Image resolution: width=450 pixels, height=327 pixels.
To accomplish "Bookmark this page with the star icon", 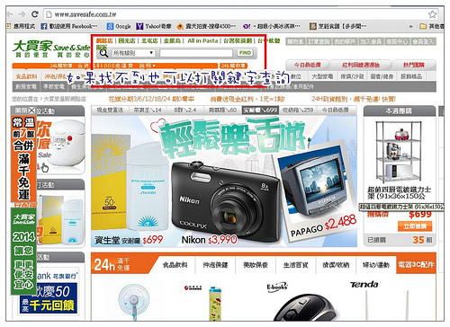I will point(432,14).
